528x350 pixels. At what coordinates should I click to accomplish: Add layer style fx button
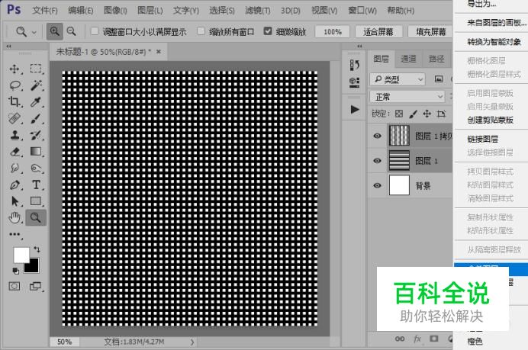click(x=417, y=339)
